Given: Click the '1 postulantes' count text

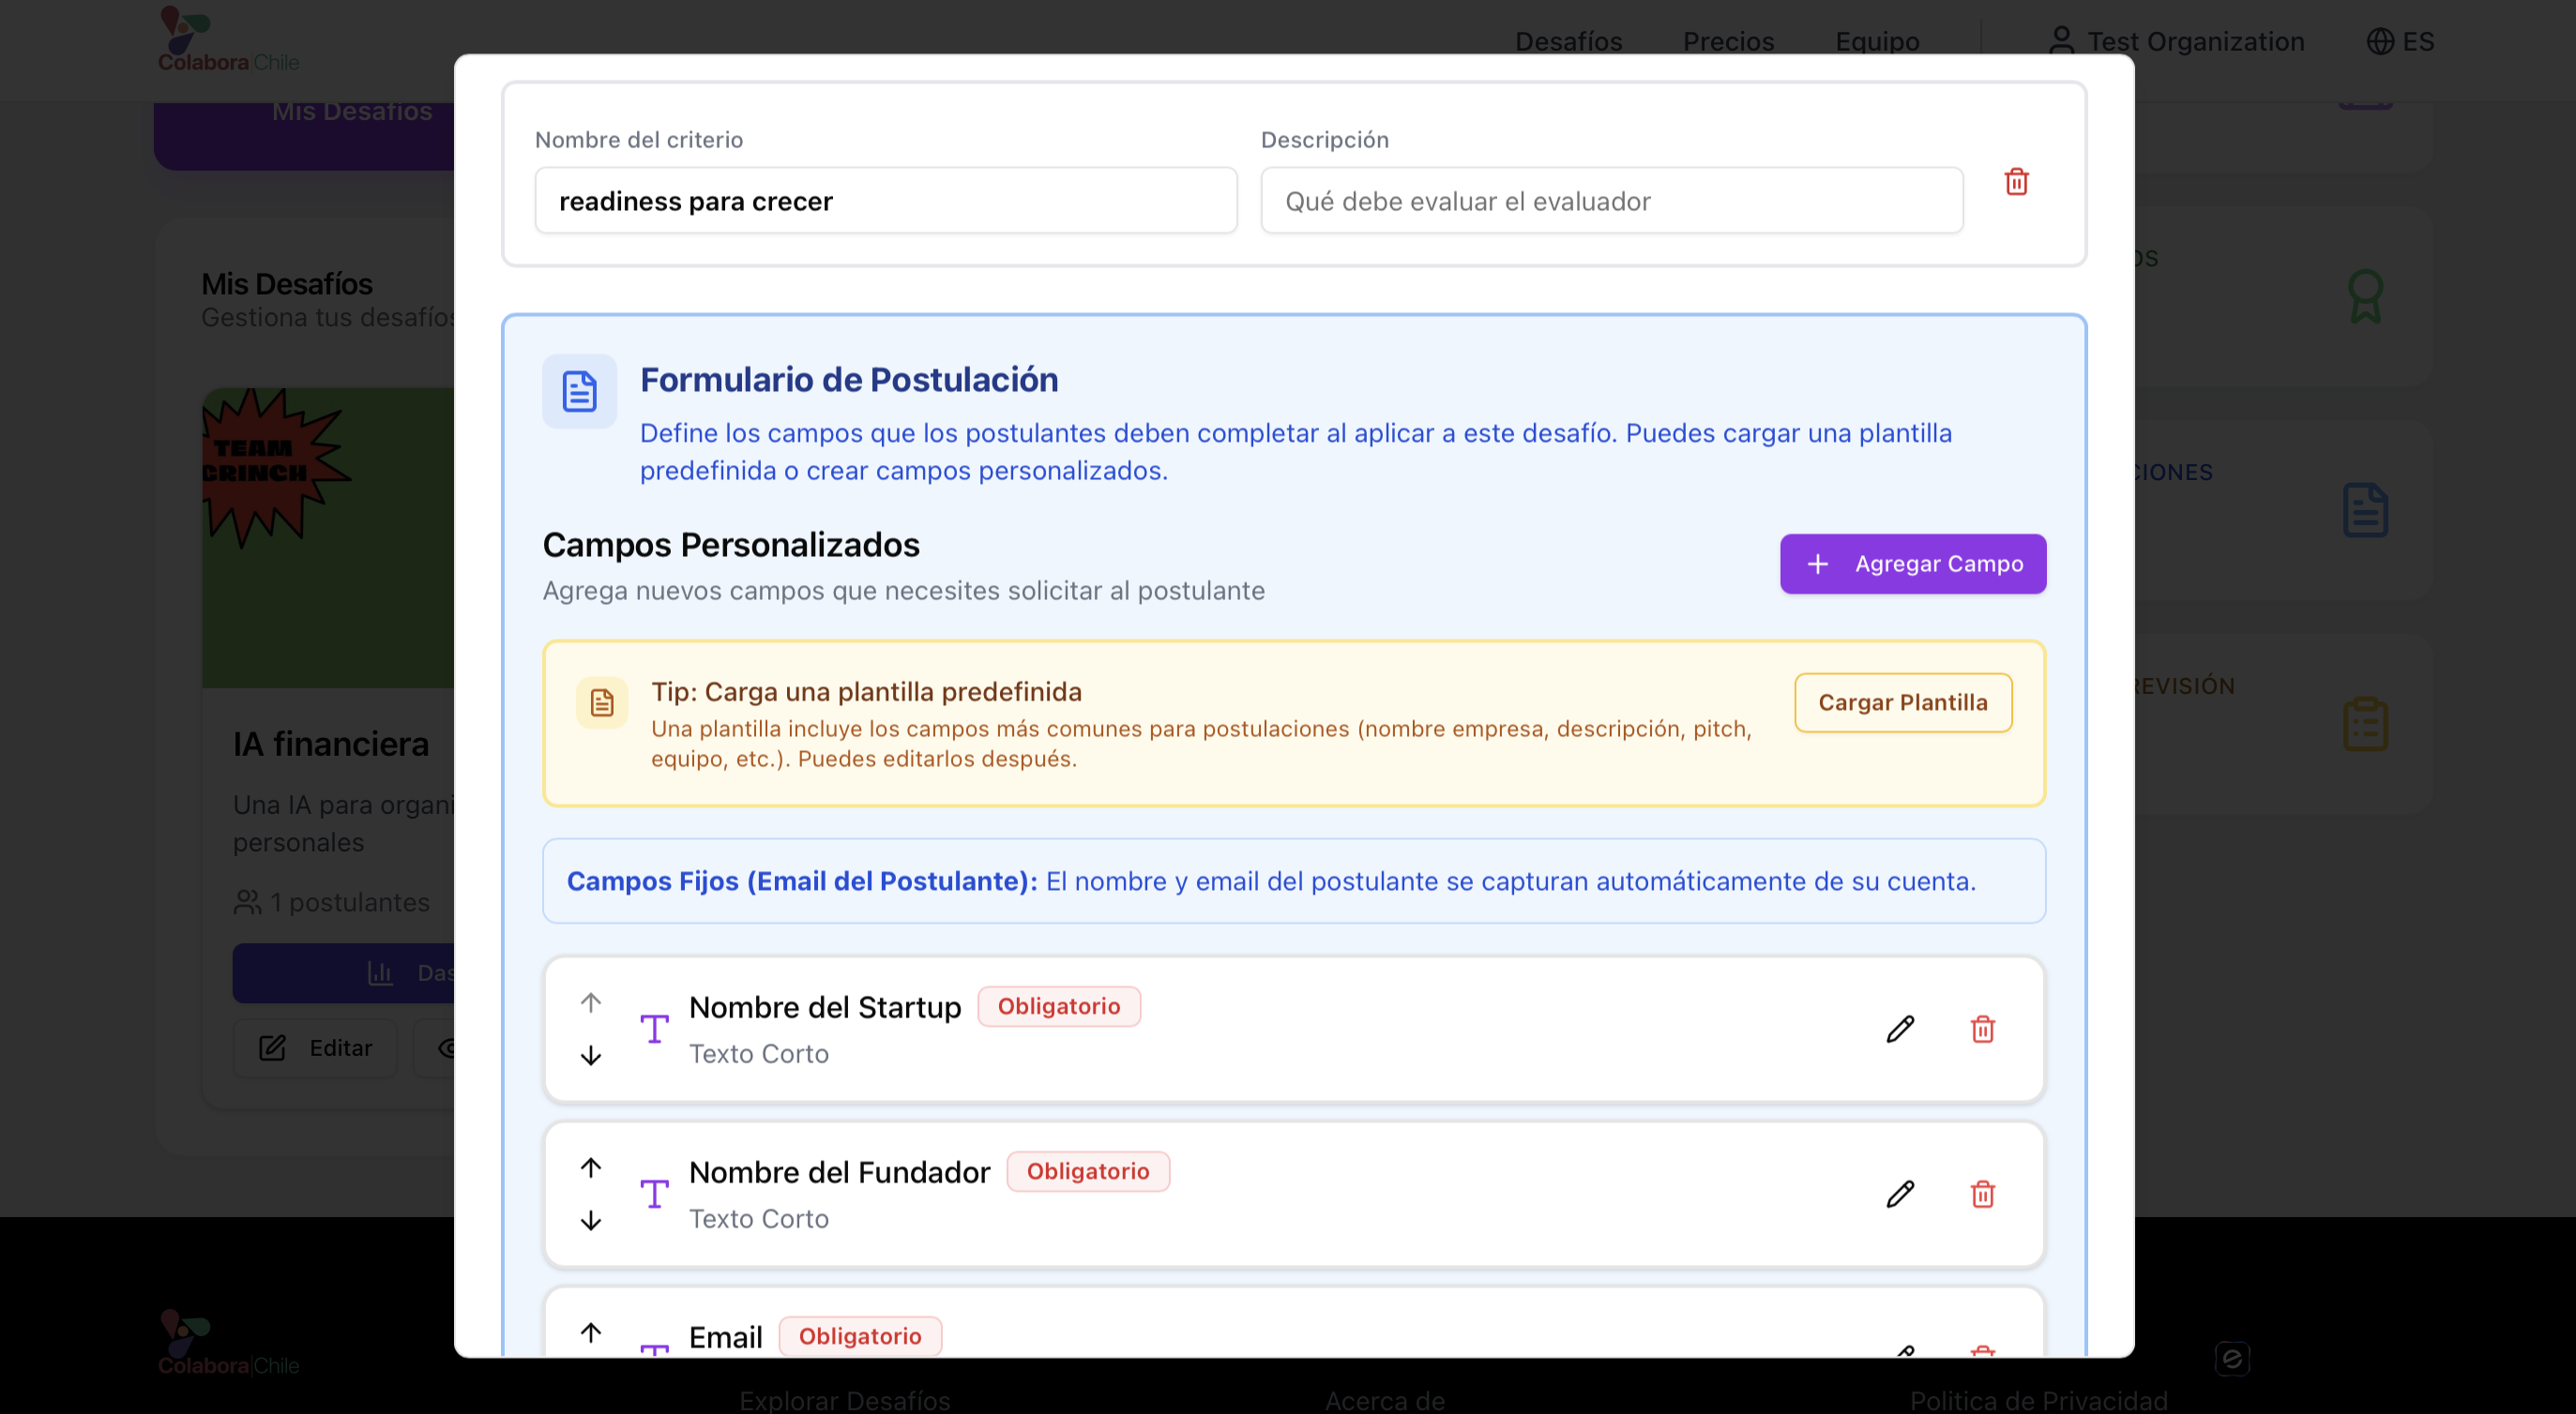Looking at the screenshot, I should [350, 902].
